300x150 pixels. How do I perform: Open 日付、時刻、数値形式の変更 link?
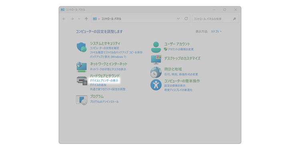[181, 74]
